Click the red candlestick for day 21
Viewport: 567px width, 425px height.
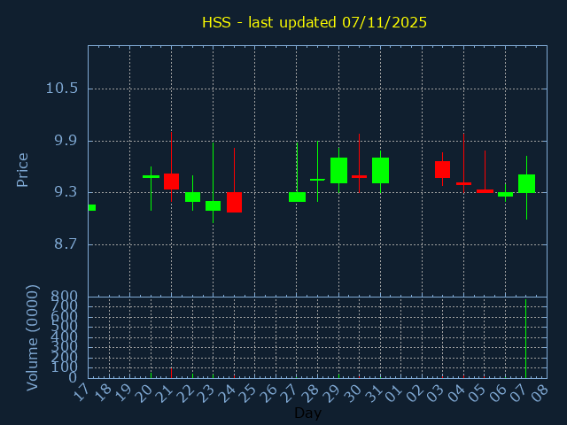click(171, 181)
